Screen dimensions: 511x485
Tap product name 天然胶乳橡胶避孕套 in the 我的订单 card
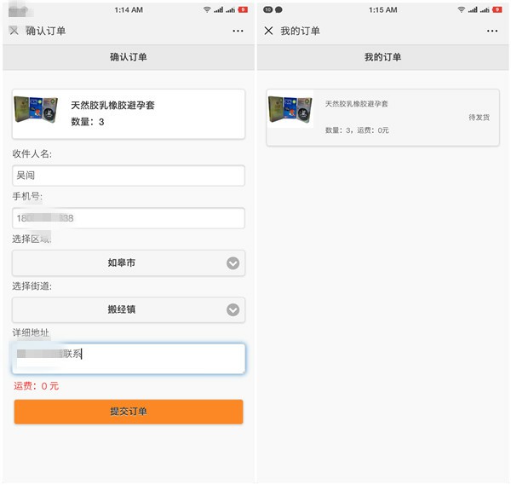(357, 104)
